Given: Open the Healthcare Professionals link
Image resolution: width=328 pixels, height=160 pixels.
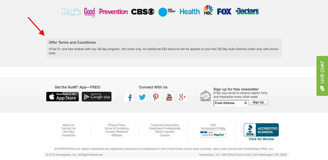Looking at the screenshot, I should point(165,128).
